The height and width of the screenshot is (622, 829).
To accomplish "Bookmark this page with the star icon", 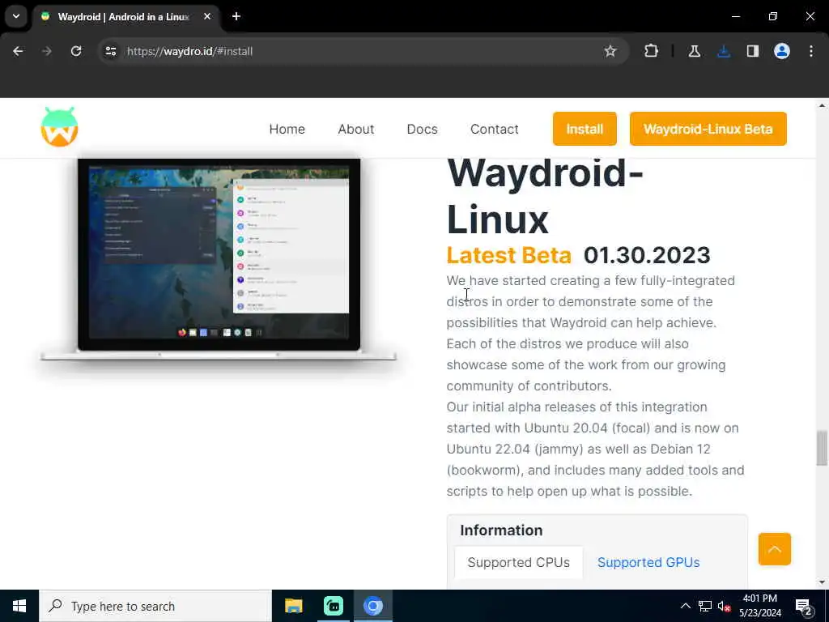I will tap(610, 51).
